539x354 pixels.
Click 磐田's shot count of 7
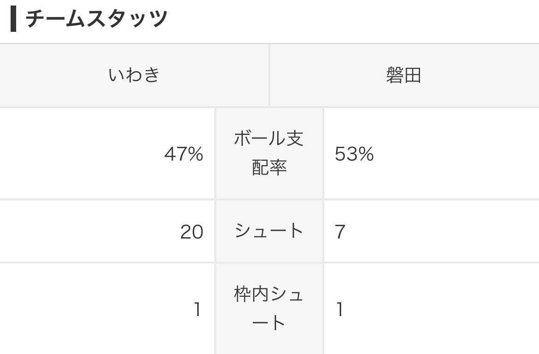point(340,232)
